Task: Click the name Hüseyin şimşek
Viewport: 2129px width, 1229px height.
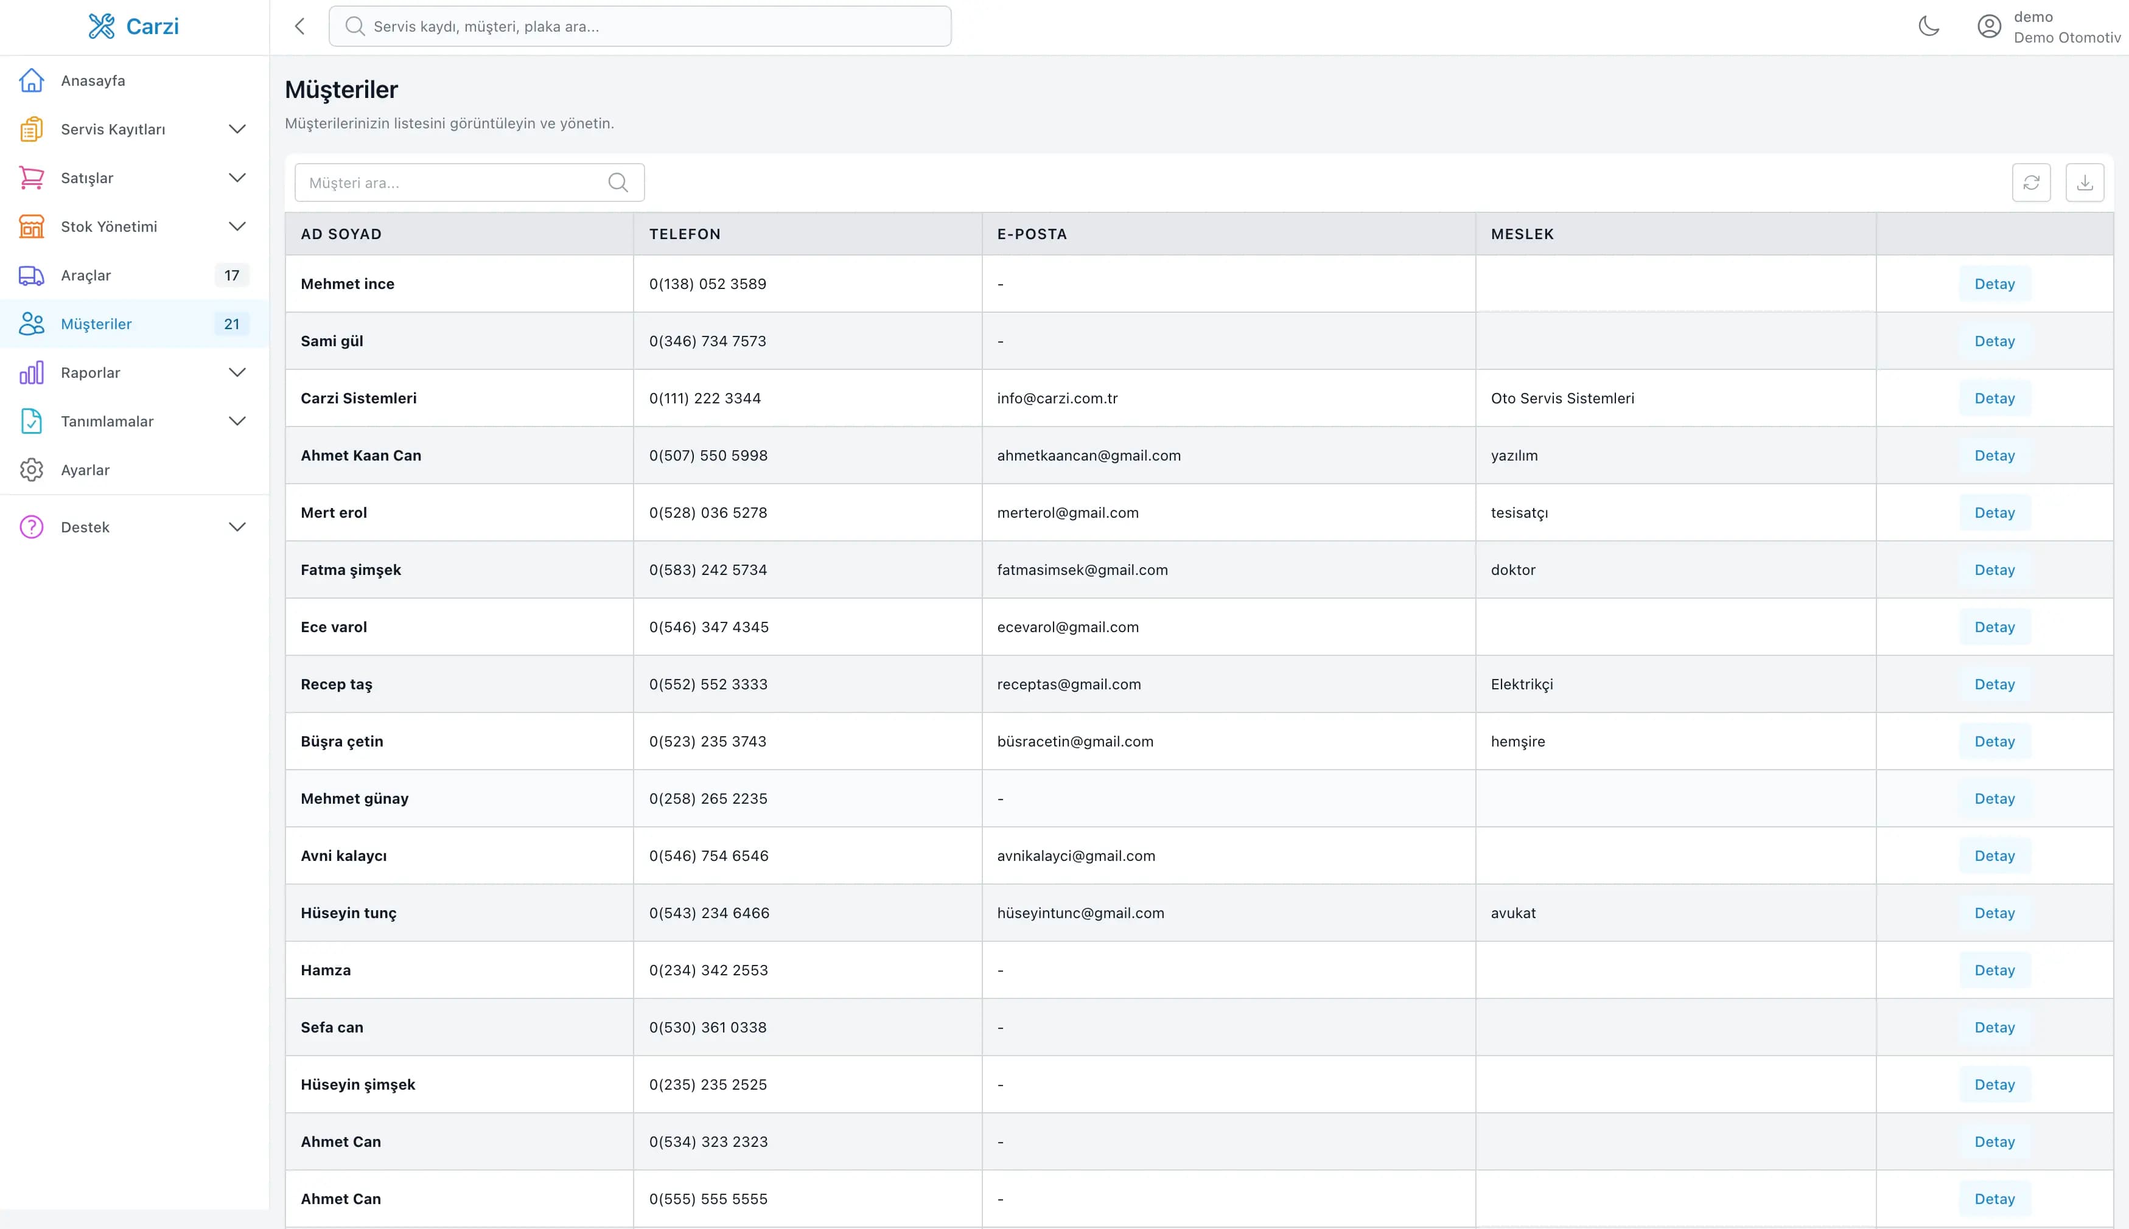Action: [358, 1085]
